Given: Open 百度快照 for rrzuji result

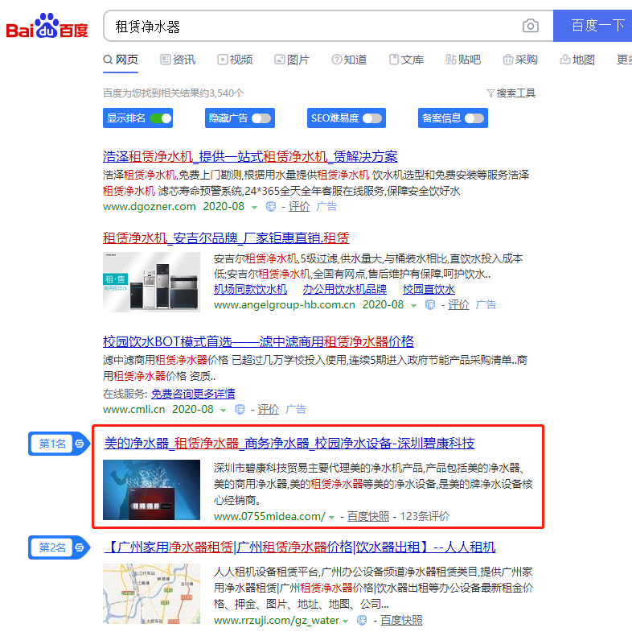Looking at the screenshot, I should 401,620.
